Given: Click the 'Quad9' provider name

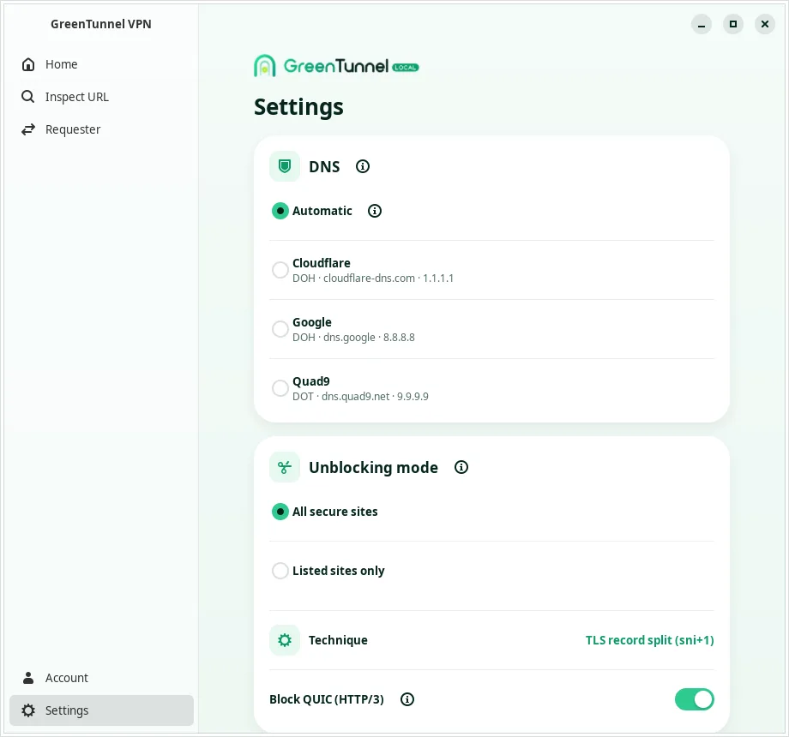Looking at the screenshot, I should tap(311, 381).
